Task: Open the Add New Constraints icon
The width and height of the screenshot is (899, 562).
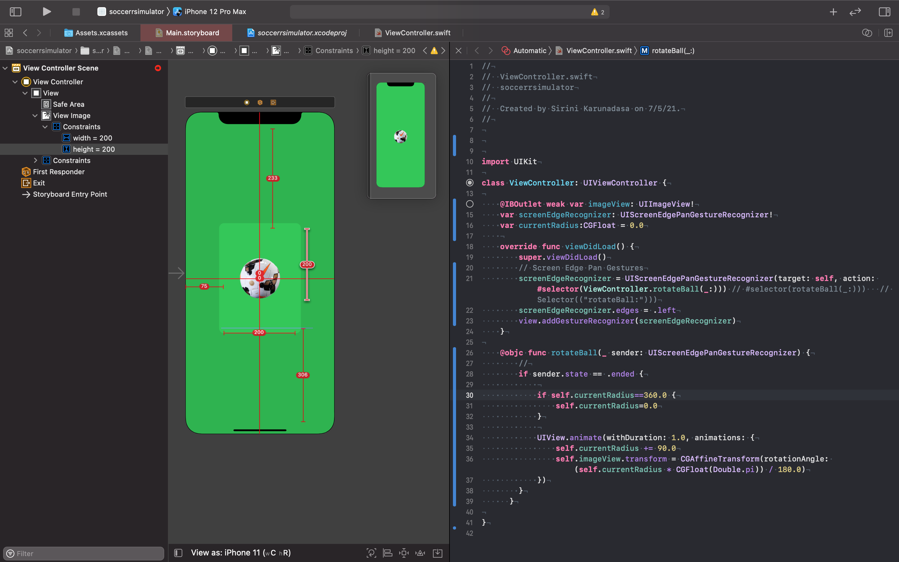Action: coord(404,553)
